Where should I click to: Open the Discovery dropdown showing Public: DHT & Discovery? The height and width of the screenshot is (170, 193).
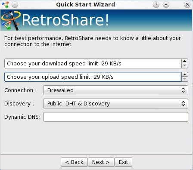(x=115, y=104)
